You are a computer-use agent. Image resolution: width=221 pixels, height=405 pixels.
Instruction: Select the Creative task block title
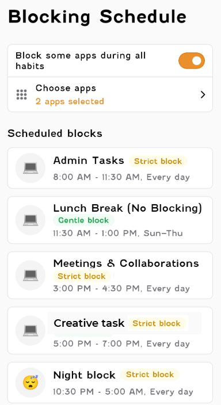[x=89, y=323]
